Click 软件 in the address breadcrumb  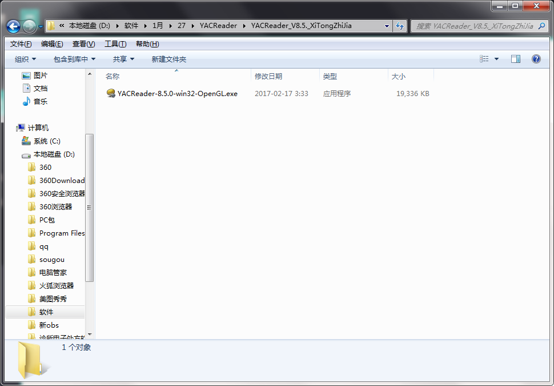point(131,26)
